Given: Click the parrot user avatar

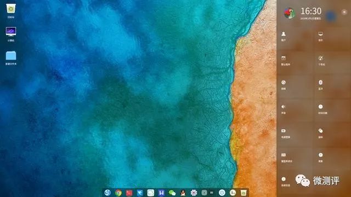Looking at the screenshot, I should [290, 13].
